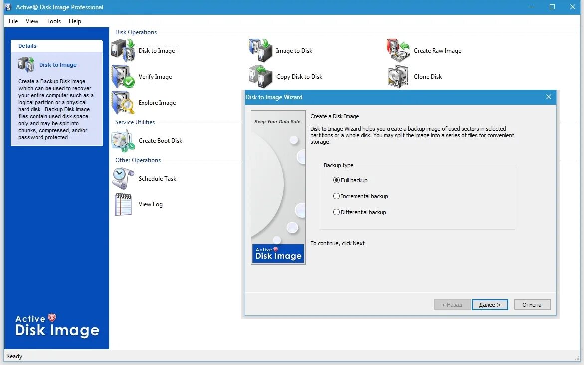Open the File menu
This screenshot has height=365, width=584.
coord(13,21)
